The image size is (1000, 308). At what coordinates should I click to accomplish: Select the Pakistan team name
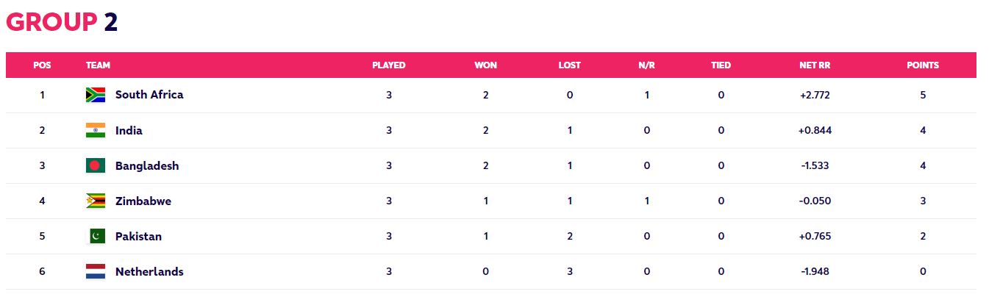tap(138, 236)
